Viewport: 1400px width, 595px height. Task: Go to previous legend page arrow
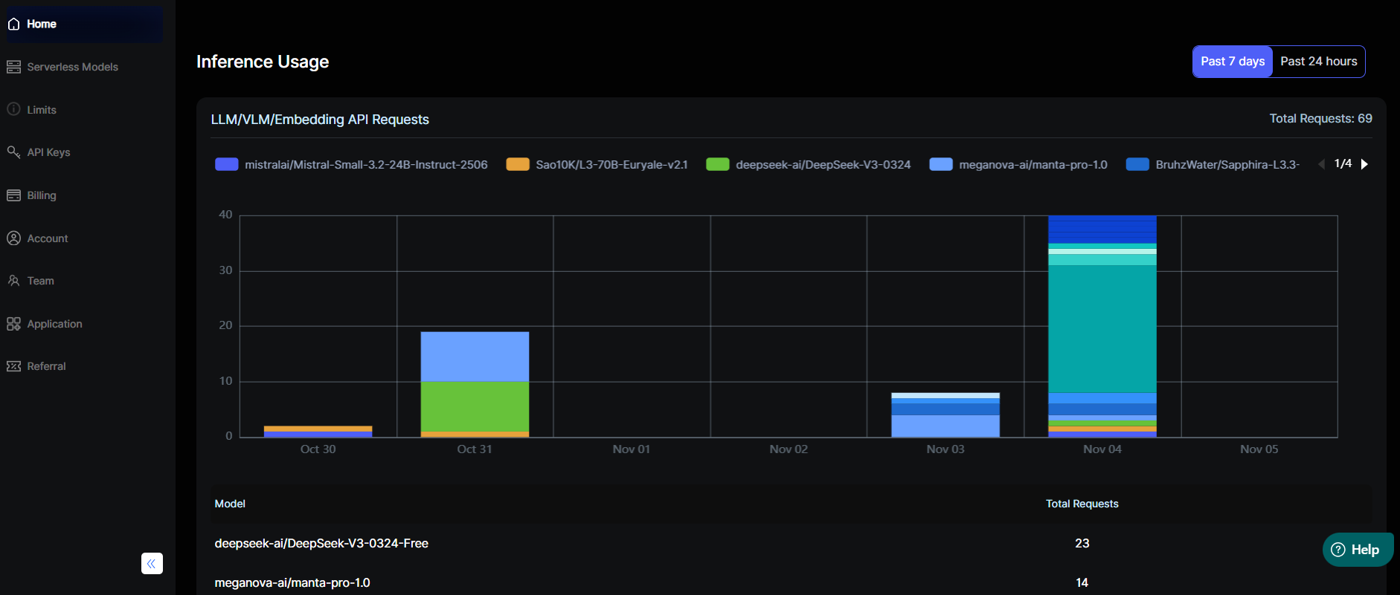click(1321, 164)
